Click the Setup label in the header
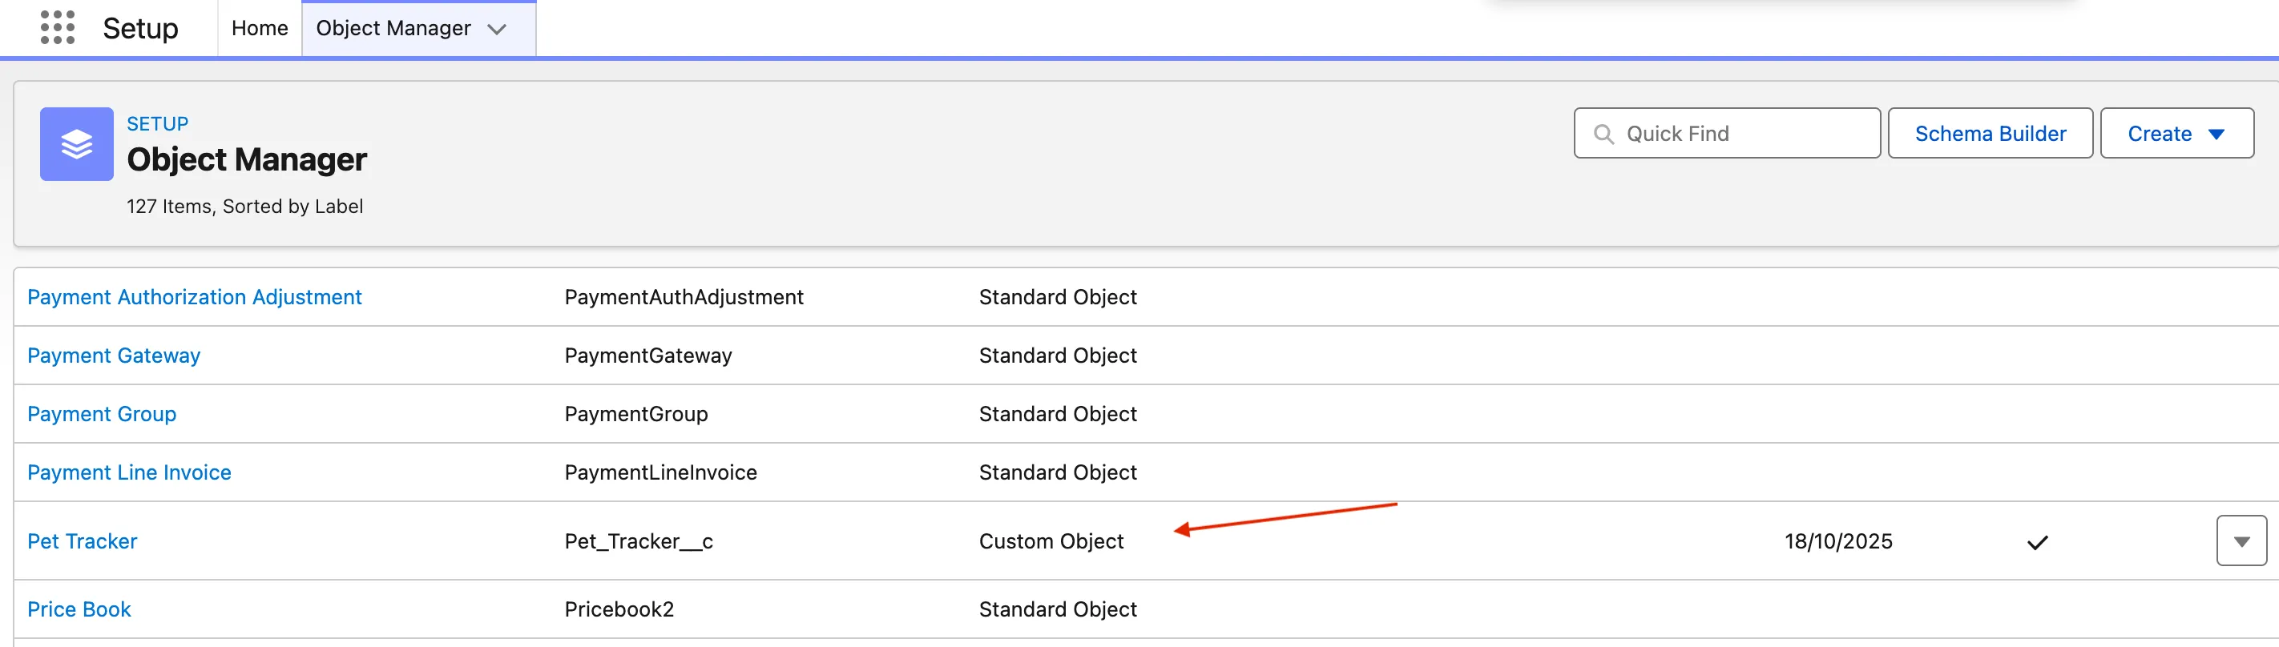Screen dimensions: 2279x647 [x=141, y=27]
